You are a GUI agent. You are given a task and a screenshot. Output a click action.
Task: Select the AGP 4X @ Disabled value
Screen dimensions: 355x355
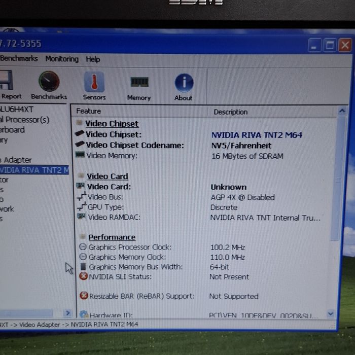pyautogui.click(x=242, y=197)
